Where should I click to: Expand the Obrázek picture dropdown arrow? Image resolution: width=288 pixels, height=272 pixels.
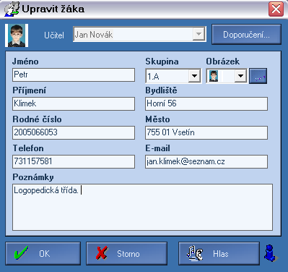[x=240, y=76]
